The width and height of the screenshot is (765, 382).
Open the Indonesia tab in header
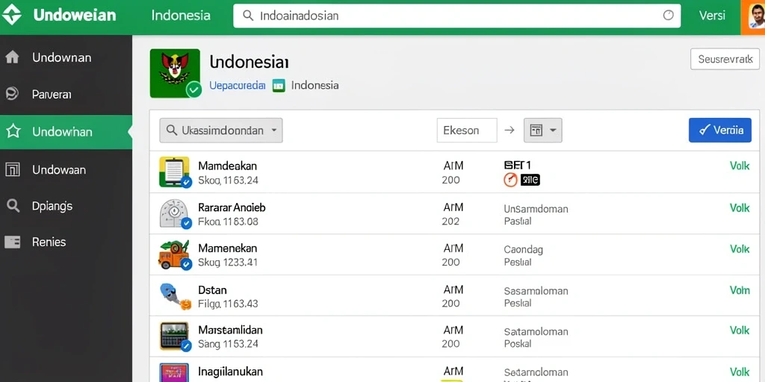pos(181,15)
